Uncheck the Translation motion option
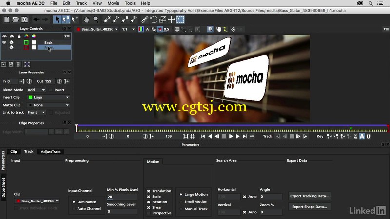This screenshot has height=219, width=390. click(x=149, y=191)
